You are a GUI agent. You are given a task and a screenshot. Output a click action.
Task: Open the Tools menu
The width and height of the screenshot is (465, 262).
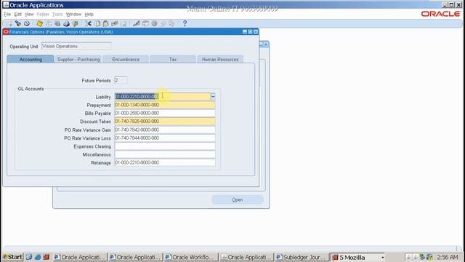(x=57, y=15)
